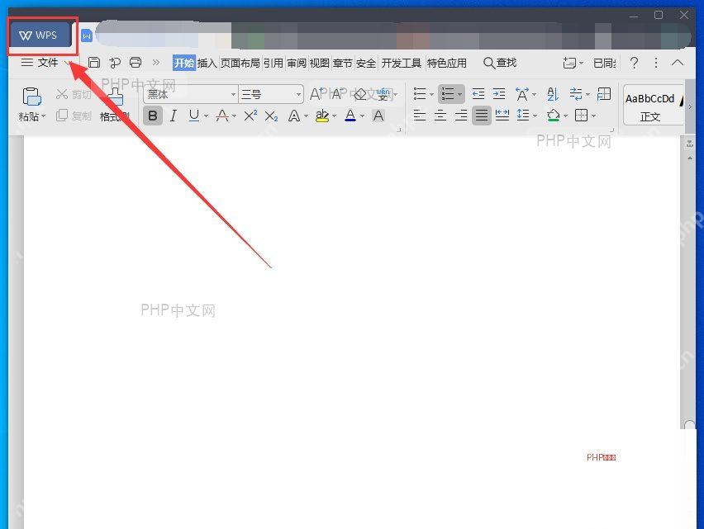The height and width of the screenshot is (529, 704).
Task: Click the show paragraph marks icon
Action: click(x=576, y=94)
